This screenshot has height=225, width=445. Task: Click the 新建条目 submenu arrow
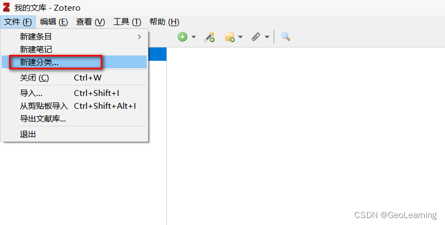click(139, 37)
